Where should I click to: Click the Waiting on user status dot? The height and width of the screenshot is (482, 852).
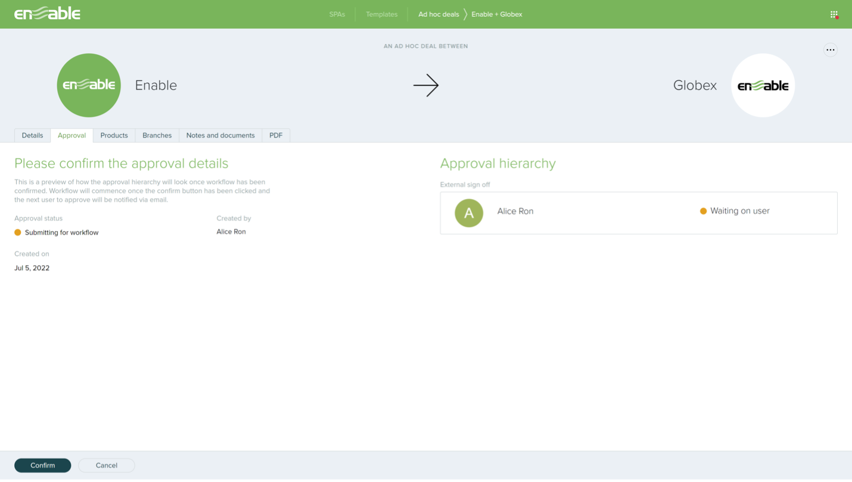(x=704, y=211)
